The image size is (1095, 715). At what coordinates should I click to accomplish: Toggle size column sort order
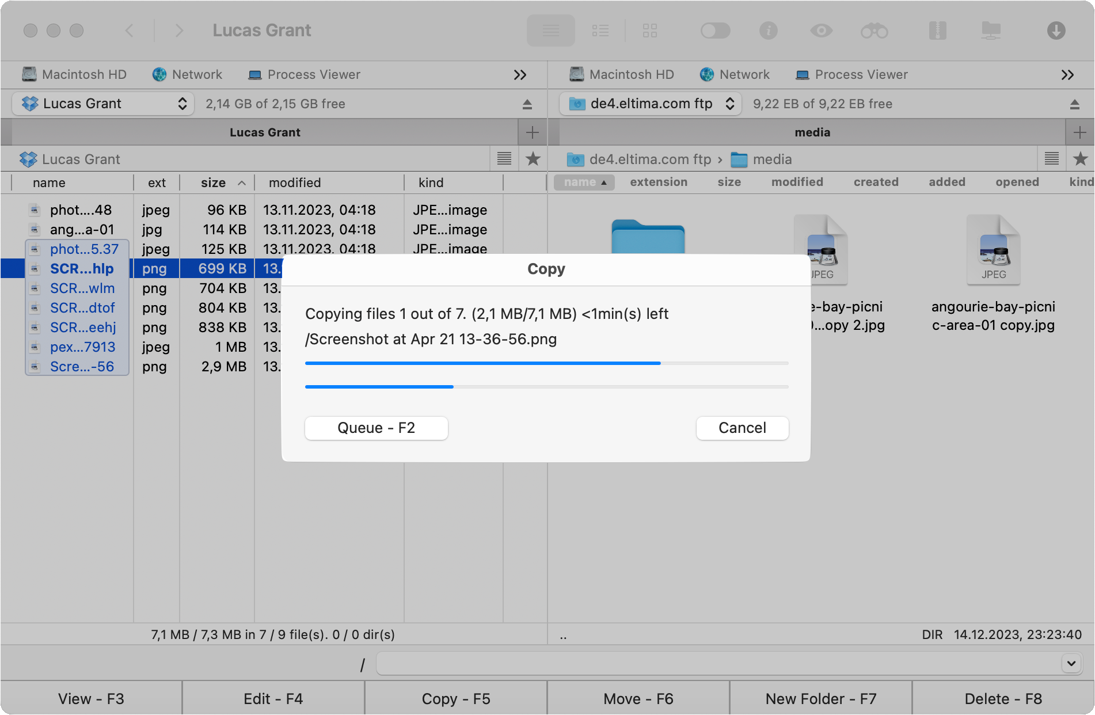pos(220,183)
